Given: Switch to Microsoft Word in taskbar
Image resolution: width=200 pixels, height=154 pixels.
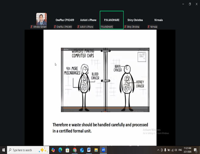Looking at the screenshot, I should [89, 150].
